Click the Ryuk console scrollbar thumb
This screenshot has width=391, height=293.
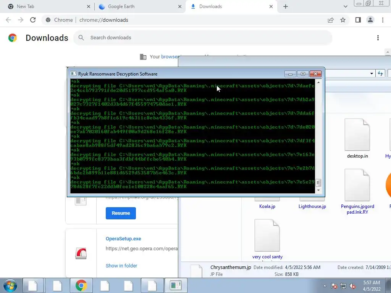pos(318,183)
